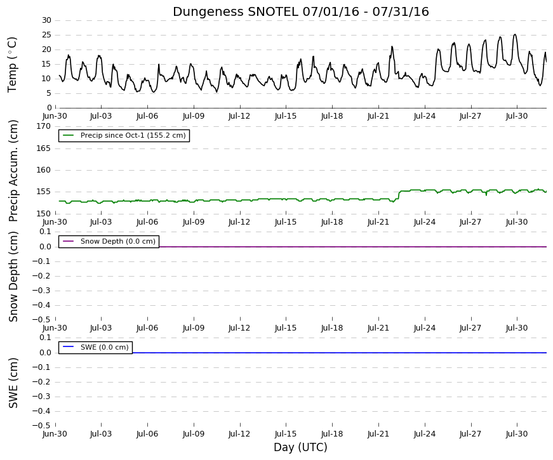Click the precipitation jump near Jul-22

(x=399, y=195)
